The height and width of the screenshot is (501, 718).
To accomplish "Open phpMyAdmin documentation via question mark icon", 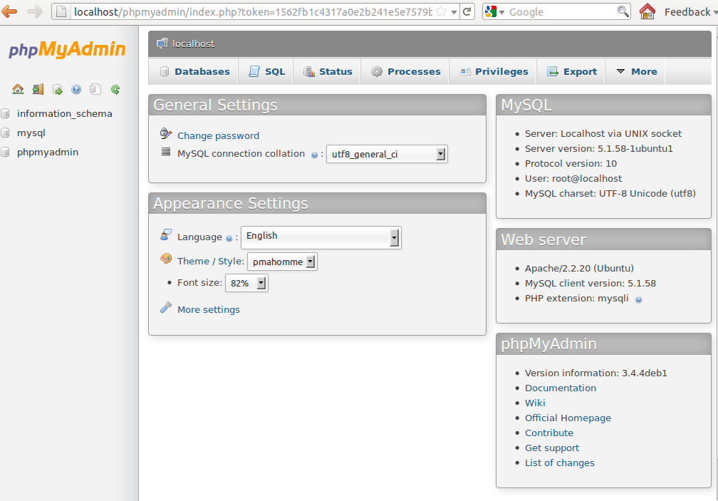I will 76,89.
